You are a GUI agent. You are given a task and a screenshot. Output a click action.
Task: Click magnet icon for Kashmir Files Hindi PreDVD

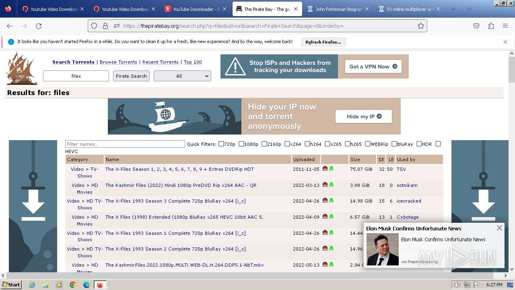(325, 185)
